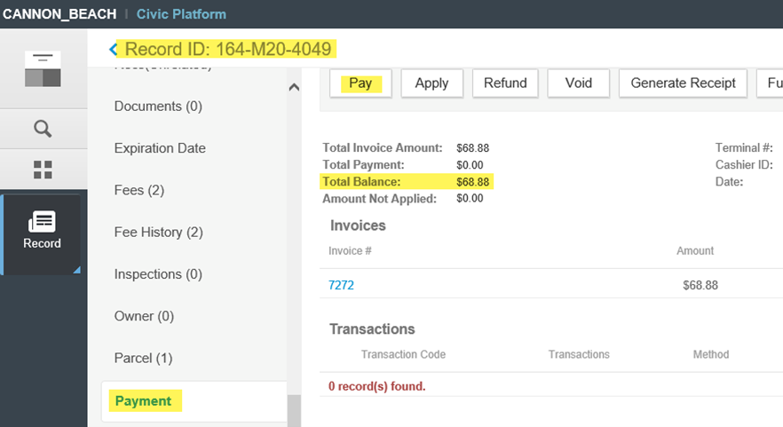This screenshot has width=783, height=427.
Task: Open Fee History (2) section
Action: (158, 233)
